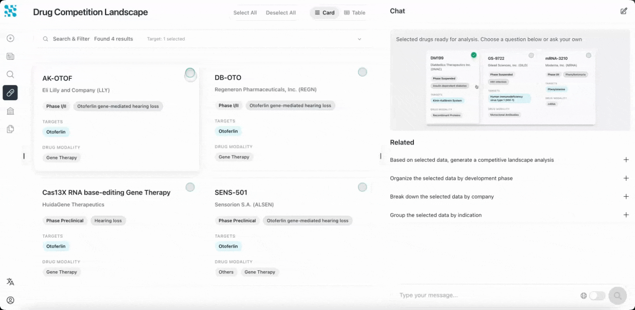635x310 pixels.
Task: Open the institution building icon in sidebar
Action: pos(10,111)
